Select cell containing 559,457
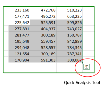This screenshot has width=112, height=92. click(43, 41)
